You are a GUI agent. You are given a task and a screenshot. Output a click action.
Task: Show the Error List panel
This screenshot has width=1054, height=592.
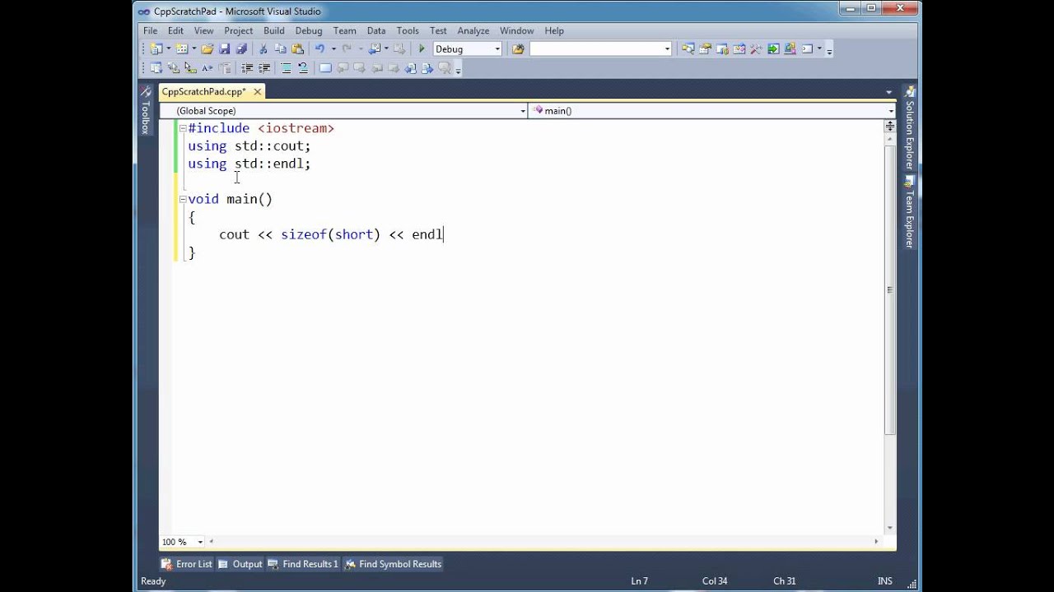tap(187, 564)
